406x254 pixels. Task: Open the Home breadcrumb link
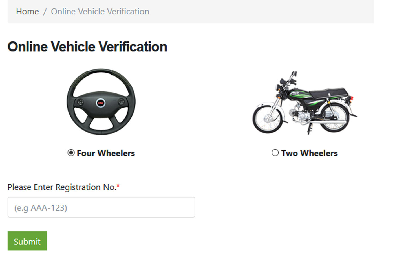coord(27,12)
